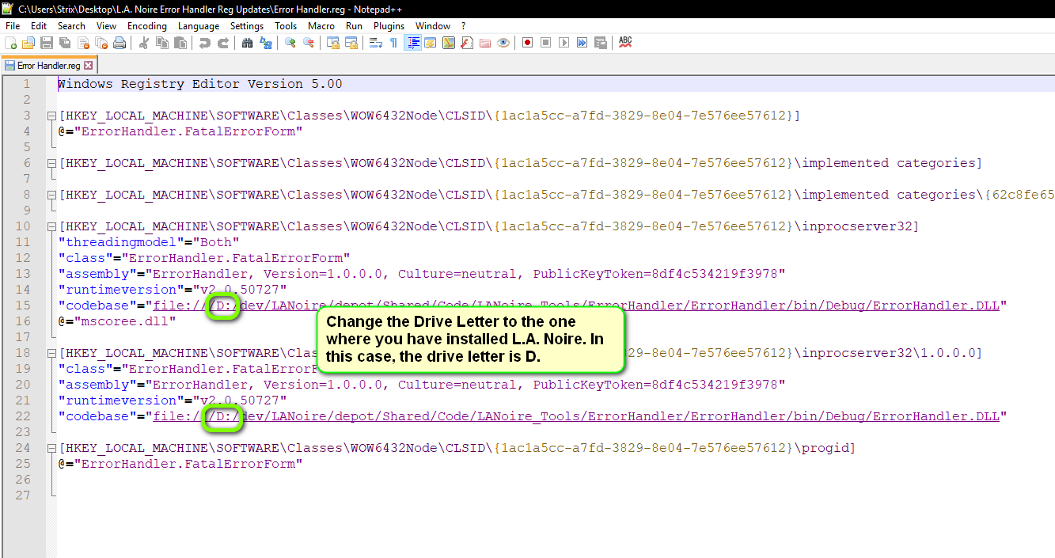Click the Close document toolbar icon
The image size is (1055, 558).
pyautogui.click(x=83, y=43)
